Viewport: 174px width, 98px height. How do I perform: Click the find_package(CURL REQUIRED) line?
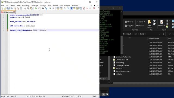[23, 22]
